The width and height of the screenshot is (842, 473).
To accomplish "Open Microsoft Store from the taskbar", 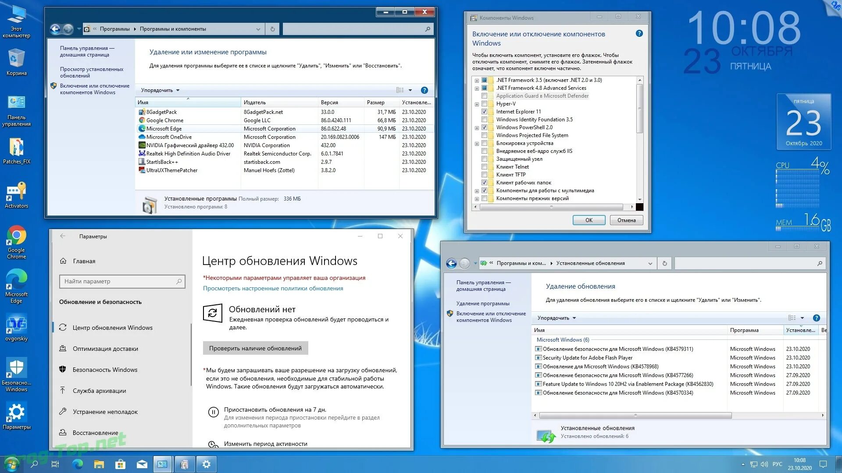I will tap(120, 464).
